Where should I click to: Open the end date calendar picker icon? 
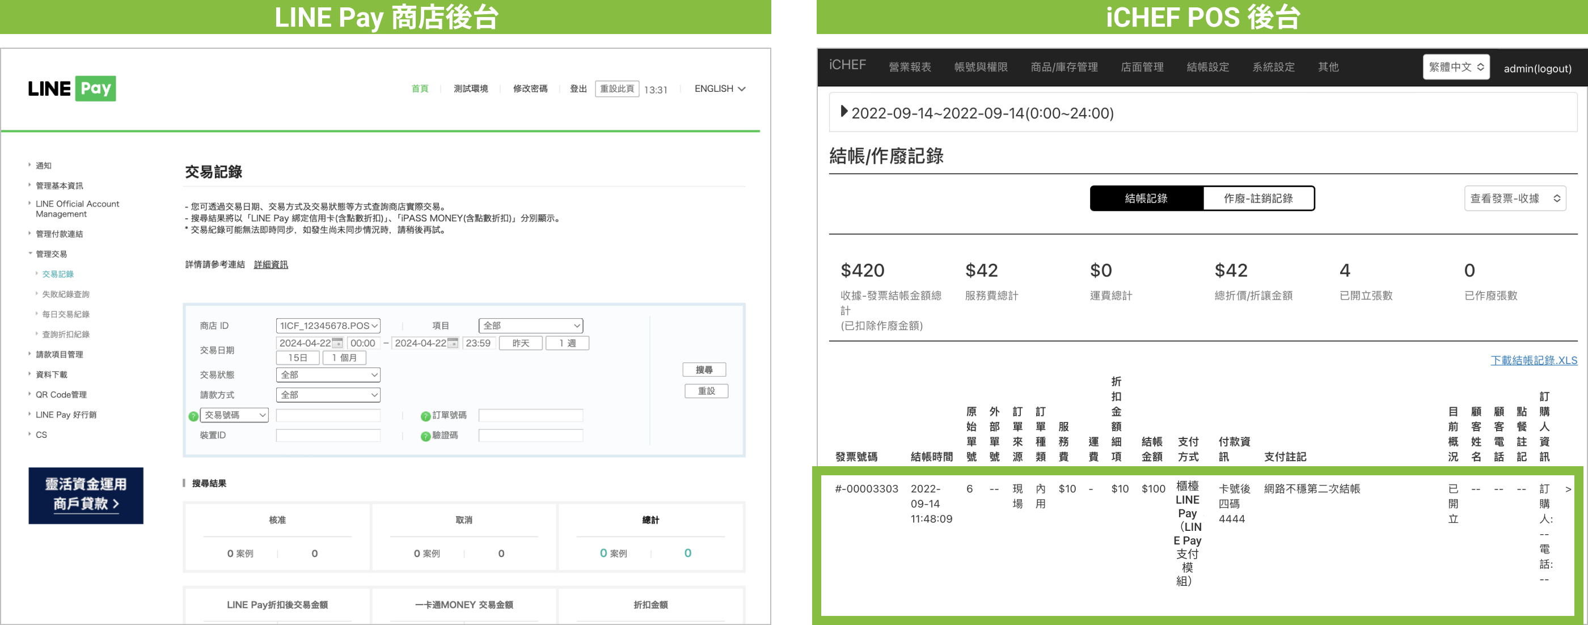click(453, 343)
